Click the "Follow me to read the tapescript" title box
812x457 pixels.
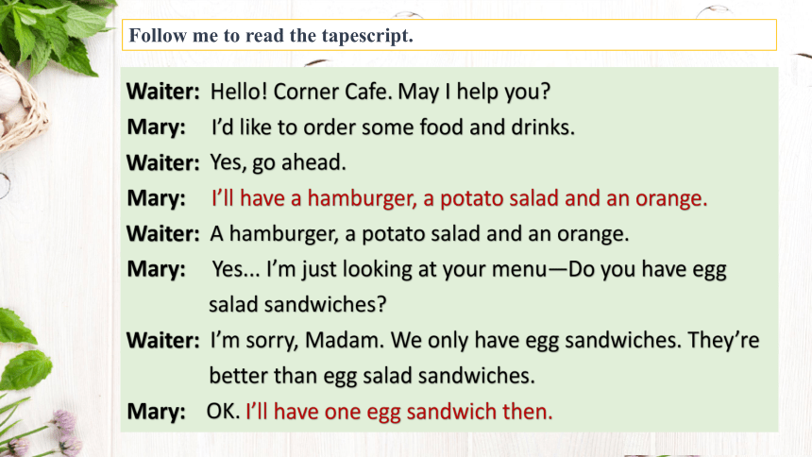(449, 35)
